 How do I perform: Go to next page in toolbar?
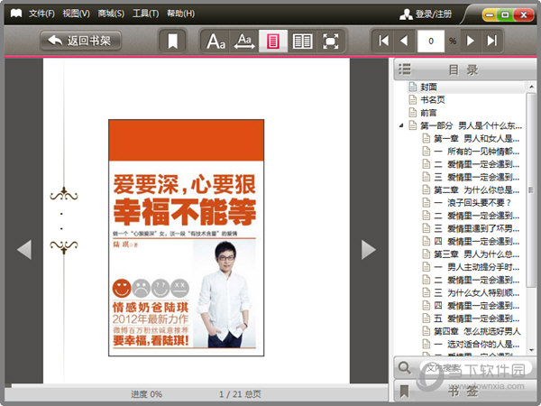(470, 41)
